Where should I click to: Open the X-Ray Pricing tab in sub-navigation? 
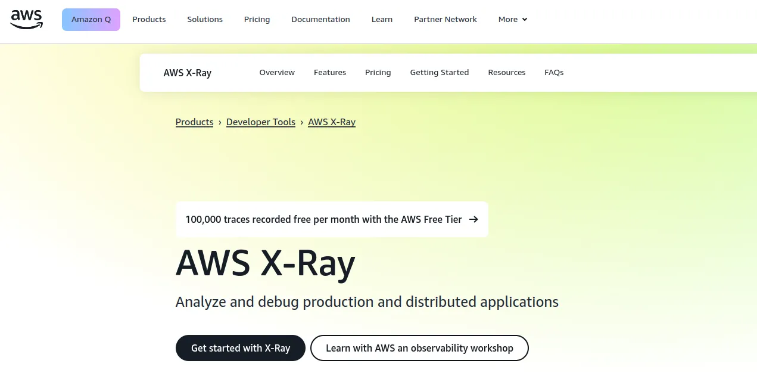pos(378,73)
